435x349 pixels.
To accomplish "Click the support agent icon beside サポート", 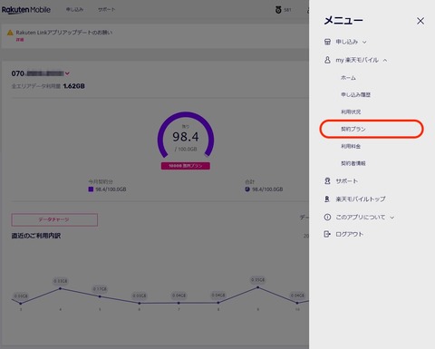I will click(327, 181).
